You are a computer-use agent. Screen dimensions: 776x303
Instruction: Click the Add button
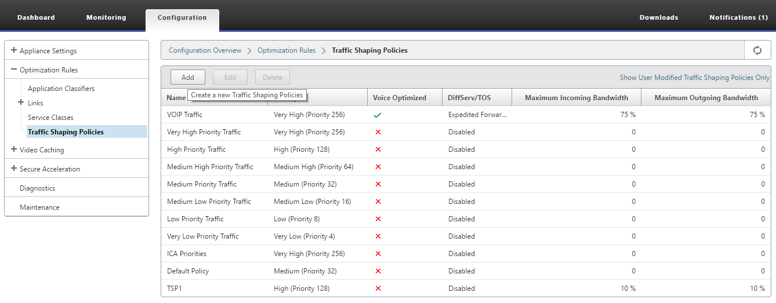coord(188,77)
